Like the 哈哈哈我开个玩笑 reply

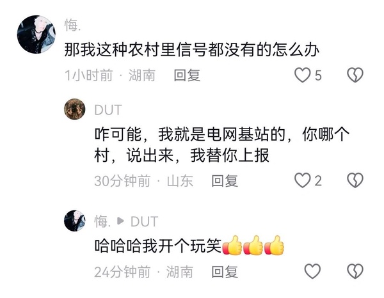[312, 271]
